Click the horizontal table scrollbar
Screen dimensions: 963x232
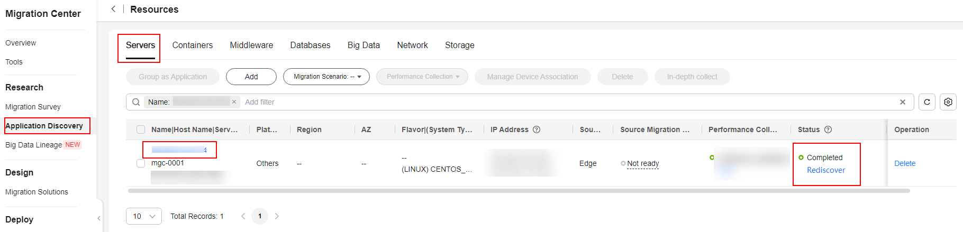(x=519, y=191)
